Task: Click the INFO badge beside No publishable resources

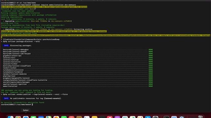Action: click(6, 98)
